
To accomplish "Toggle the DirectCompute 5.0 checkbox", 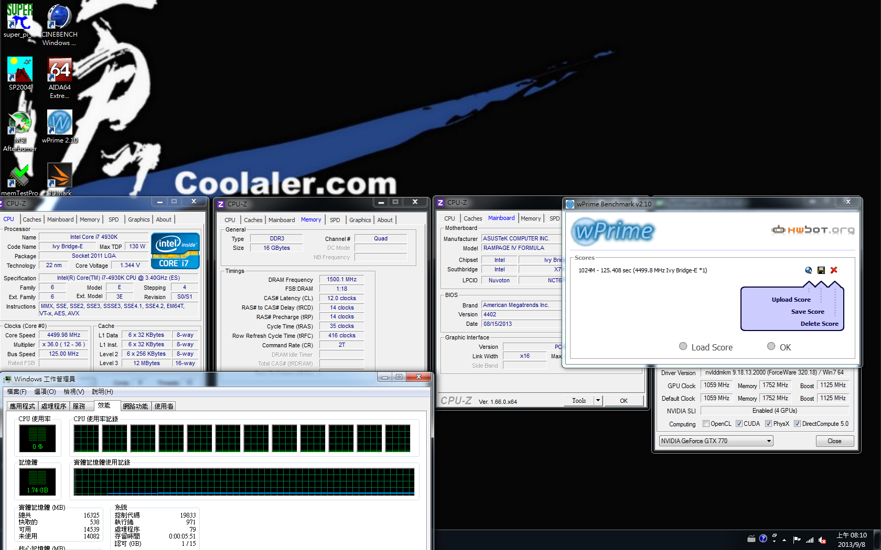I will pyautogui.click(x=797, y=423).
